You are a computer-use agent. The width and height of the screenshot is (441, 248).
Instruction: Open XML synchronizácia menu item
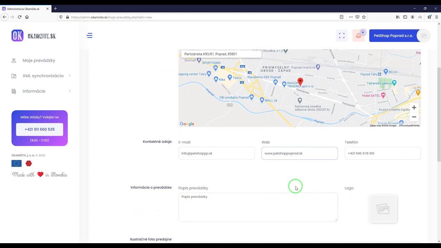coord(43,76)
